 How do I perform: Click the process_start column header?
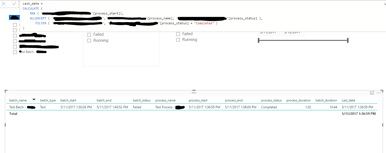pyautogui.click(x=198, y=100)
